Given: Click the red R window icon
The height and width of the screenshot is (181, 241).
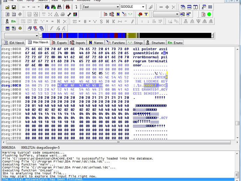Looking at the screenshot, I should [35, 28].
